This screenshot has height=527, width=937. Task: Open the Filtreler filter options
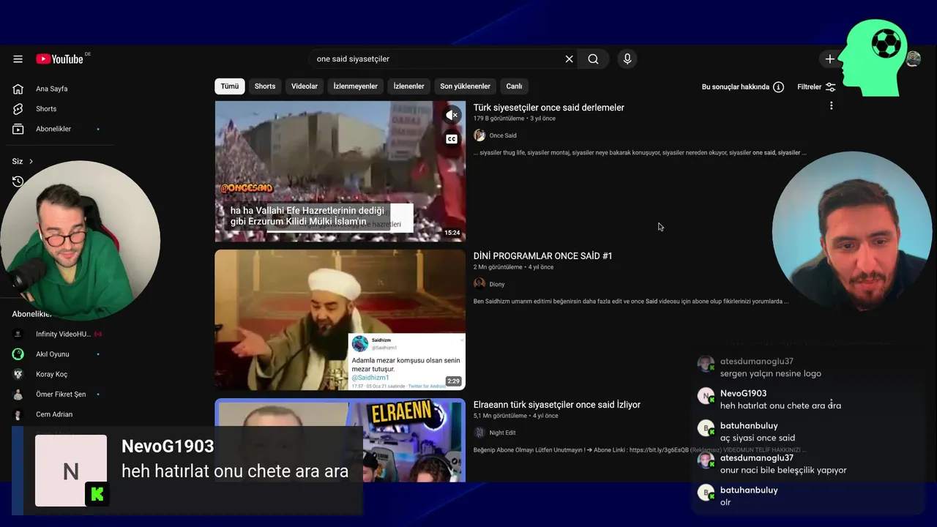pos(816,87)
